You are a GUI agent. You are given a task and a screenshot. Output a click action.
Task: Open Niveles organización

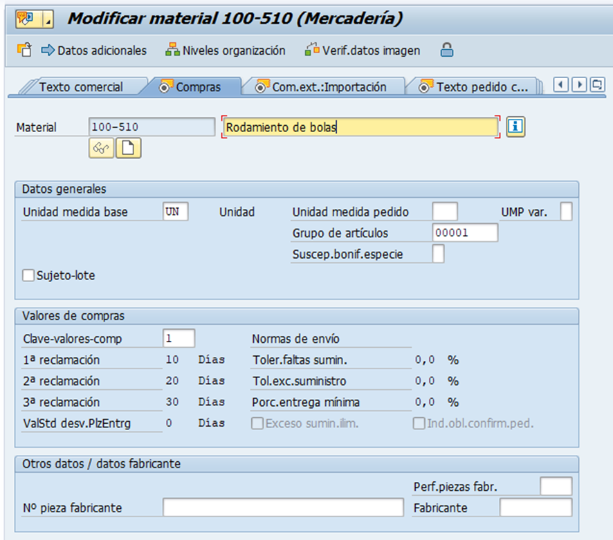[x=225, y=50]
